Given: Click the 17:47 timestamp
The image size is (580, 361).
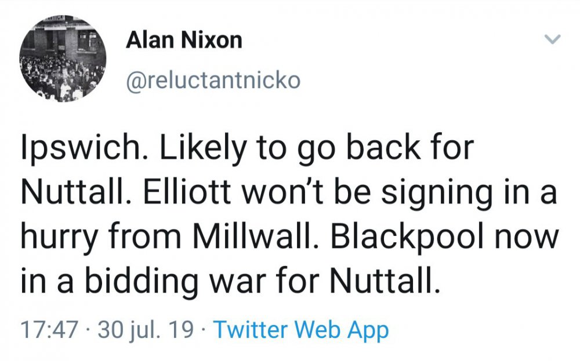Looking at the screenshot, I should click(x=49, y=330).
